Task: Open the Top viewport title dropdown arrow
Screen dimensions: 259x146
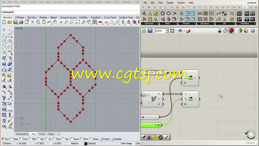Action: tap(22, 28)
